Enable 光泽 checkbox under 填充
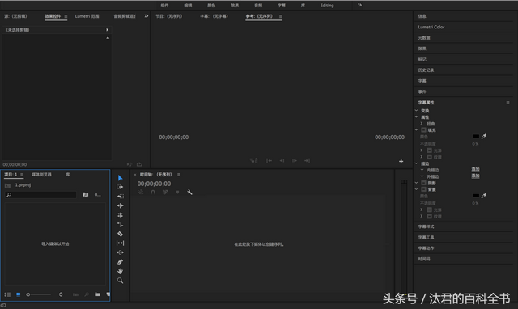 (430, 150)
